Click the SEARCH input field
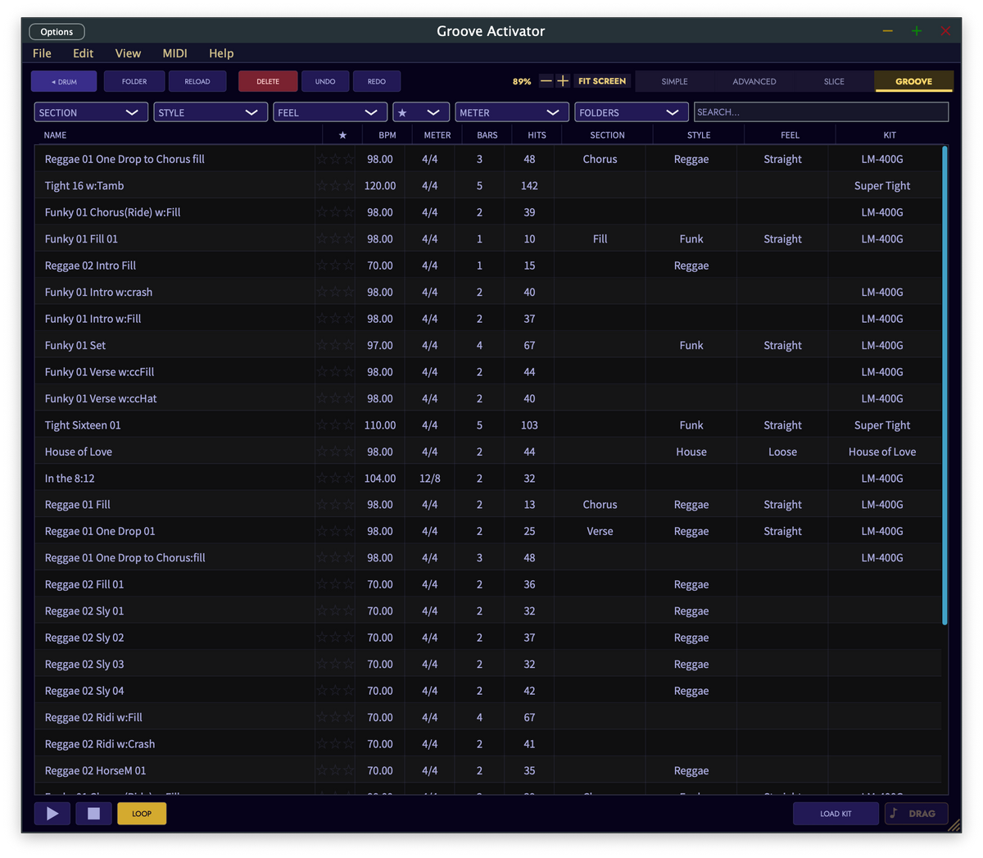The image size is (983, 858). click(821, 112)
